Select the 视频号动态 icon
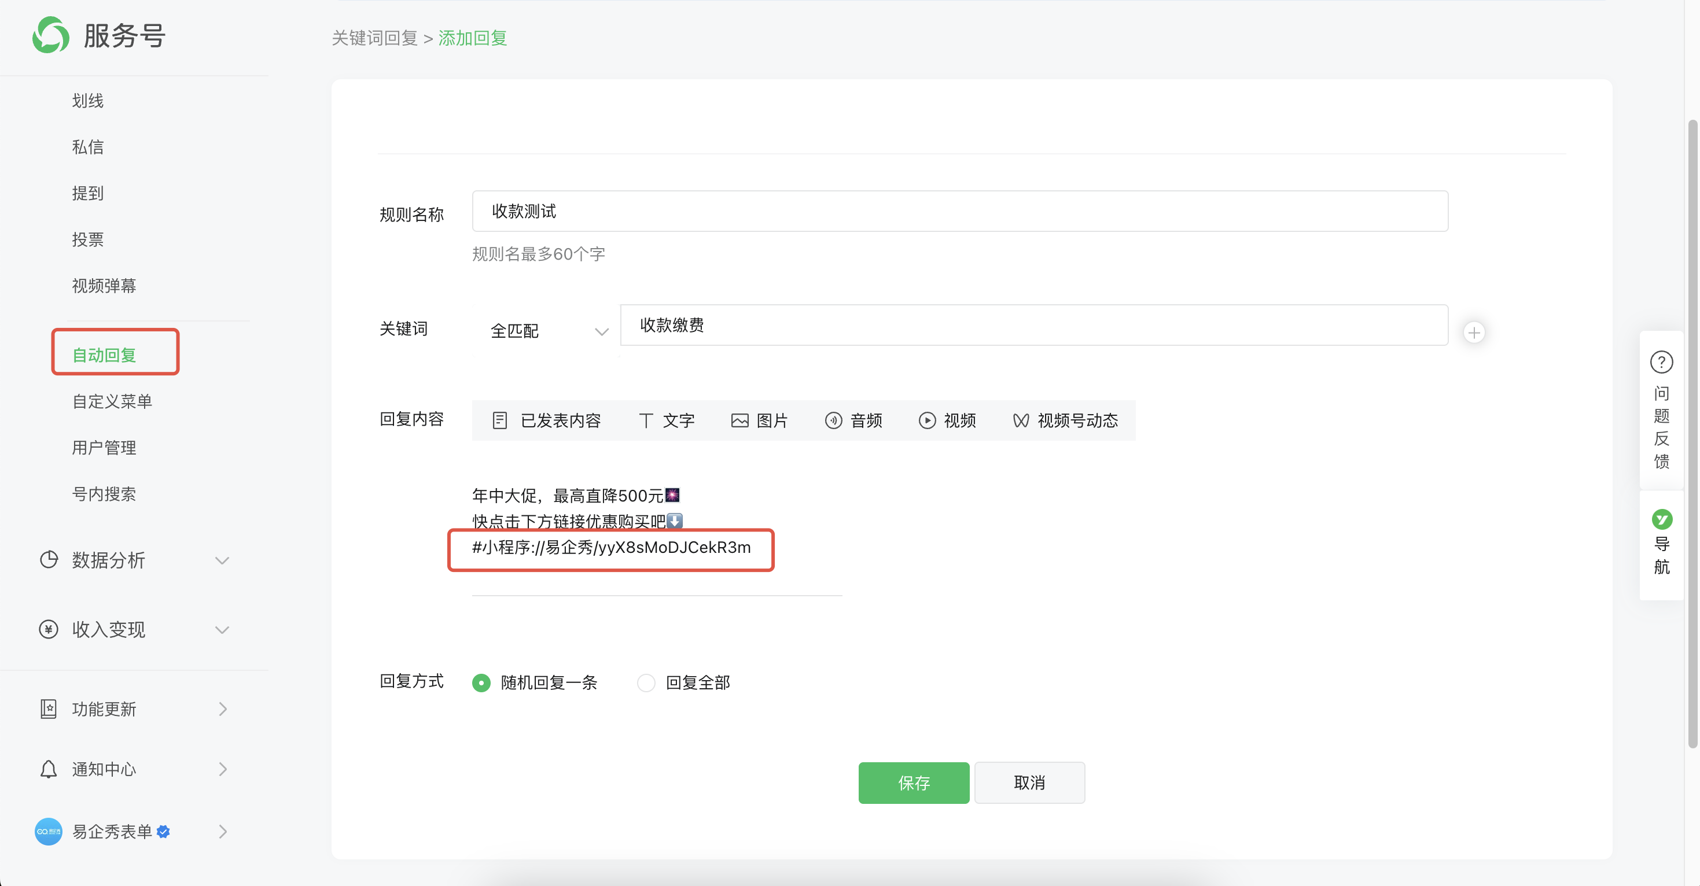The width and height of the screenshot is (1700, 886). click(1020, 420)
